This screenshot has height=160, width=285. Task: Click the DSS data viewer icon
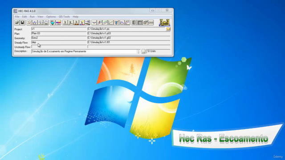click(151, 23)
